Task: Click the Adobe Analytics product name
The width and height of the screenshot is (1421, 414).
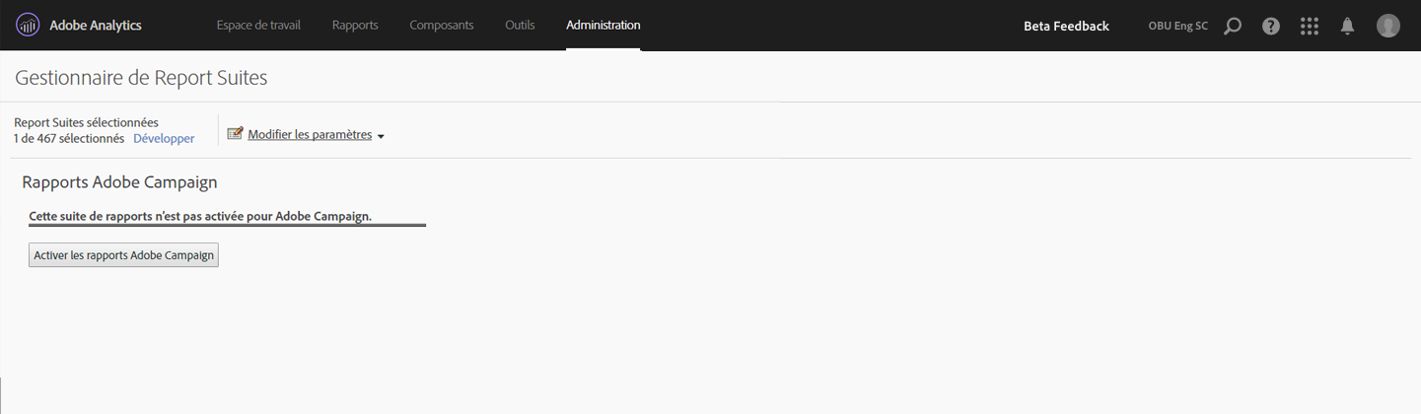Action: coord(96,26)
